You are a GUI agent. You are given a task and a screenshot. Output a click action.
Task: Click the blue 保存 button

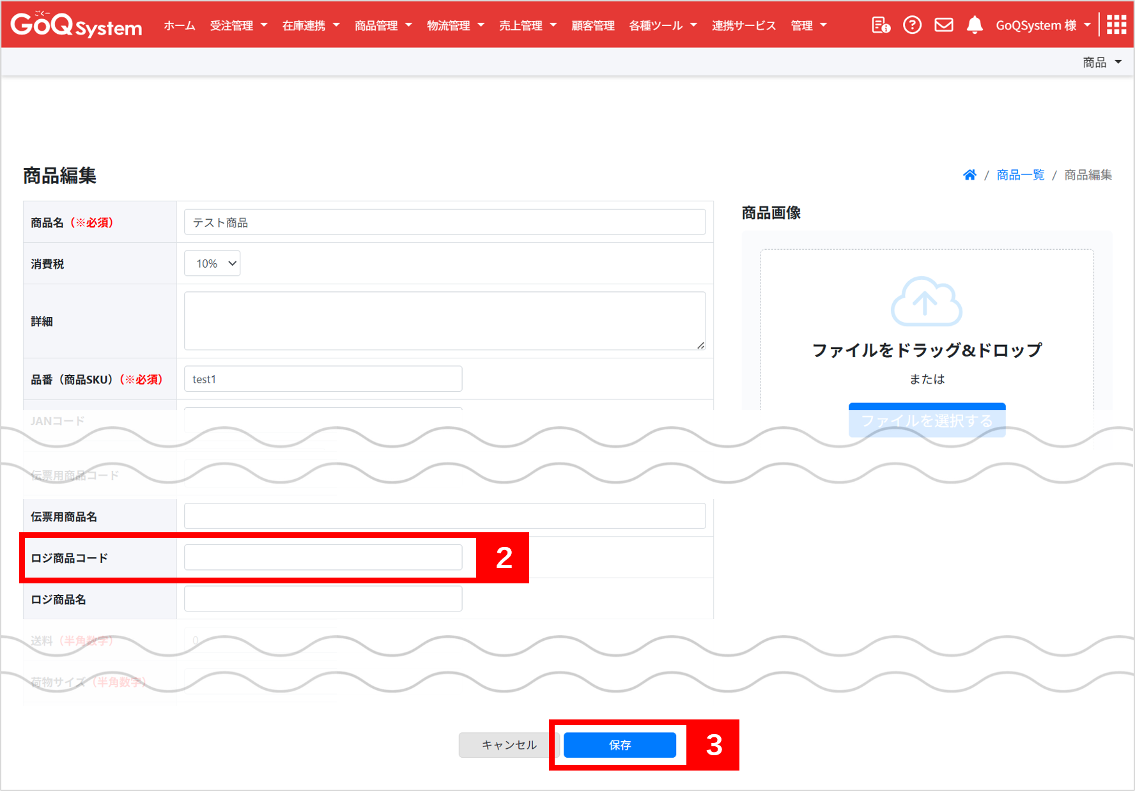pos(619,745)
